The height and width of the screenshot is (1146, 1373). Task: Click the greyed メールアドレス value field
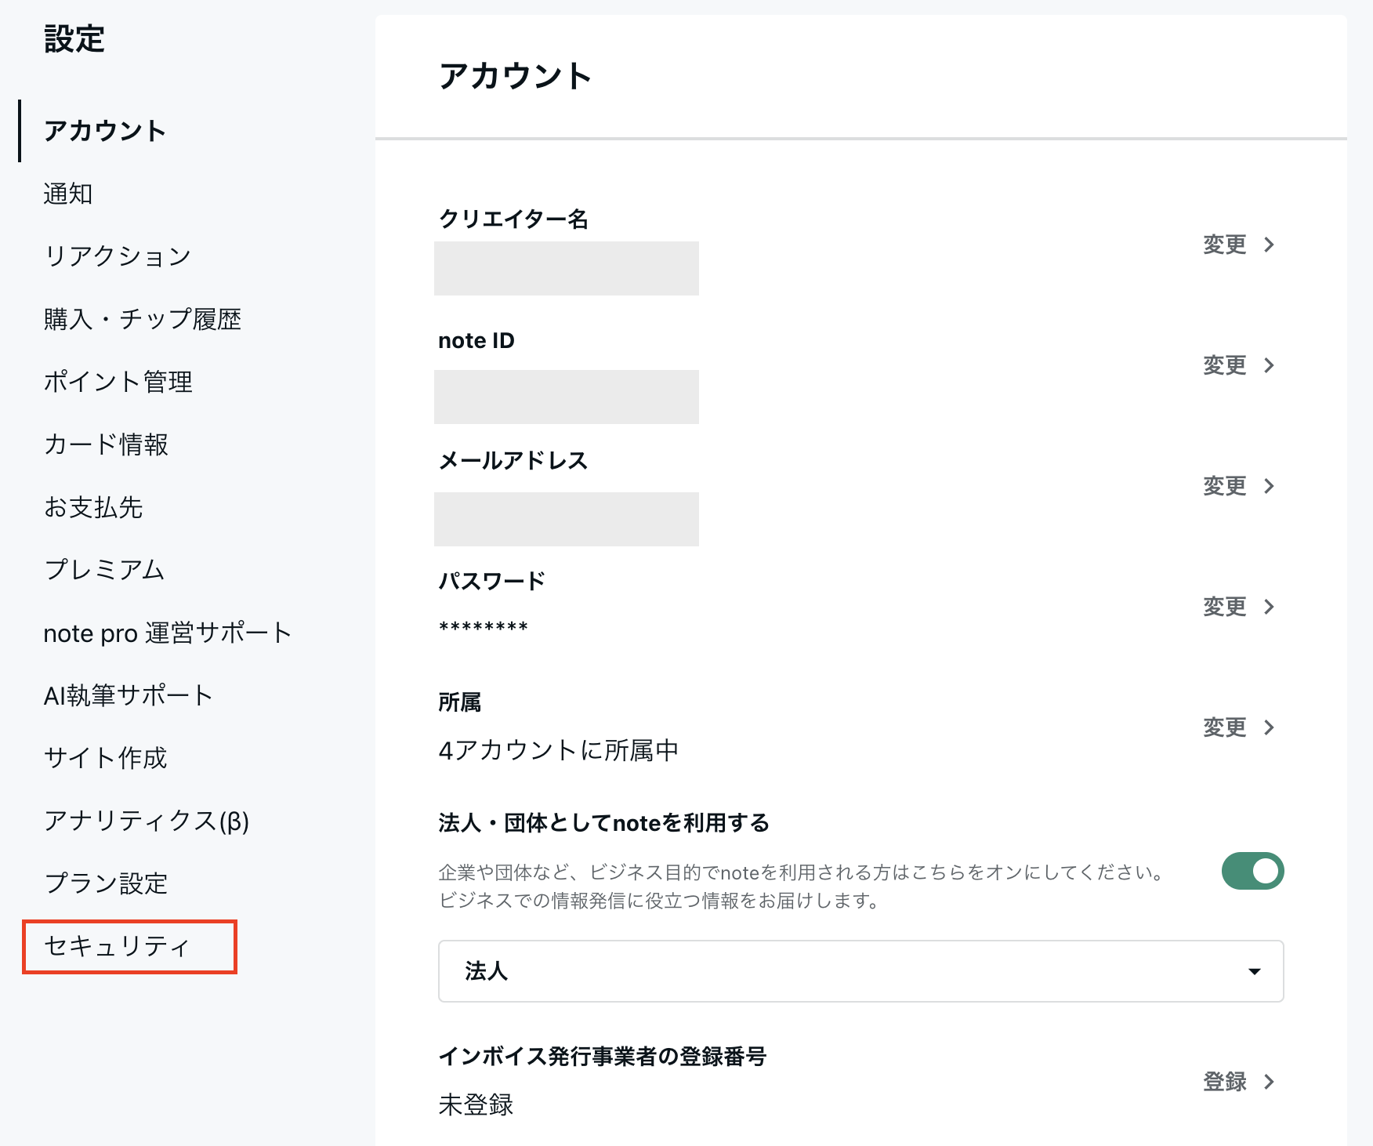click(x=567, y=519)
